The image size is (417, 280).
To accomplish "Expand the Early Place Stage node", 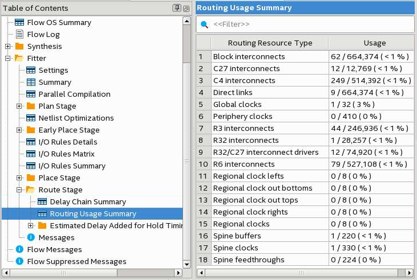I will 19,130.
